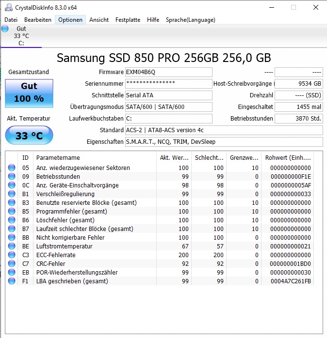The height and width of the screenshot is (338, 327).
Task: Click the Schnittstelle Serial ATA field
Action: tap(169, 95)
